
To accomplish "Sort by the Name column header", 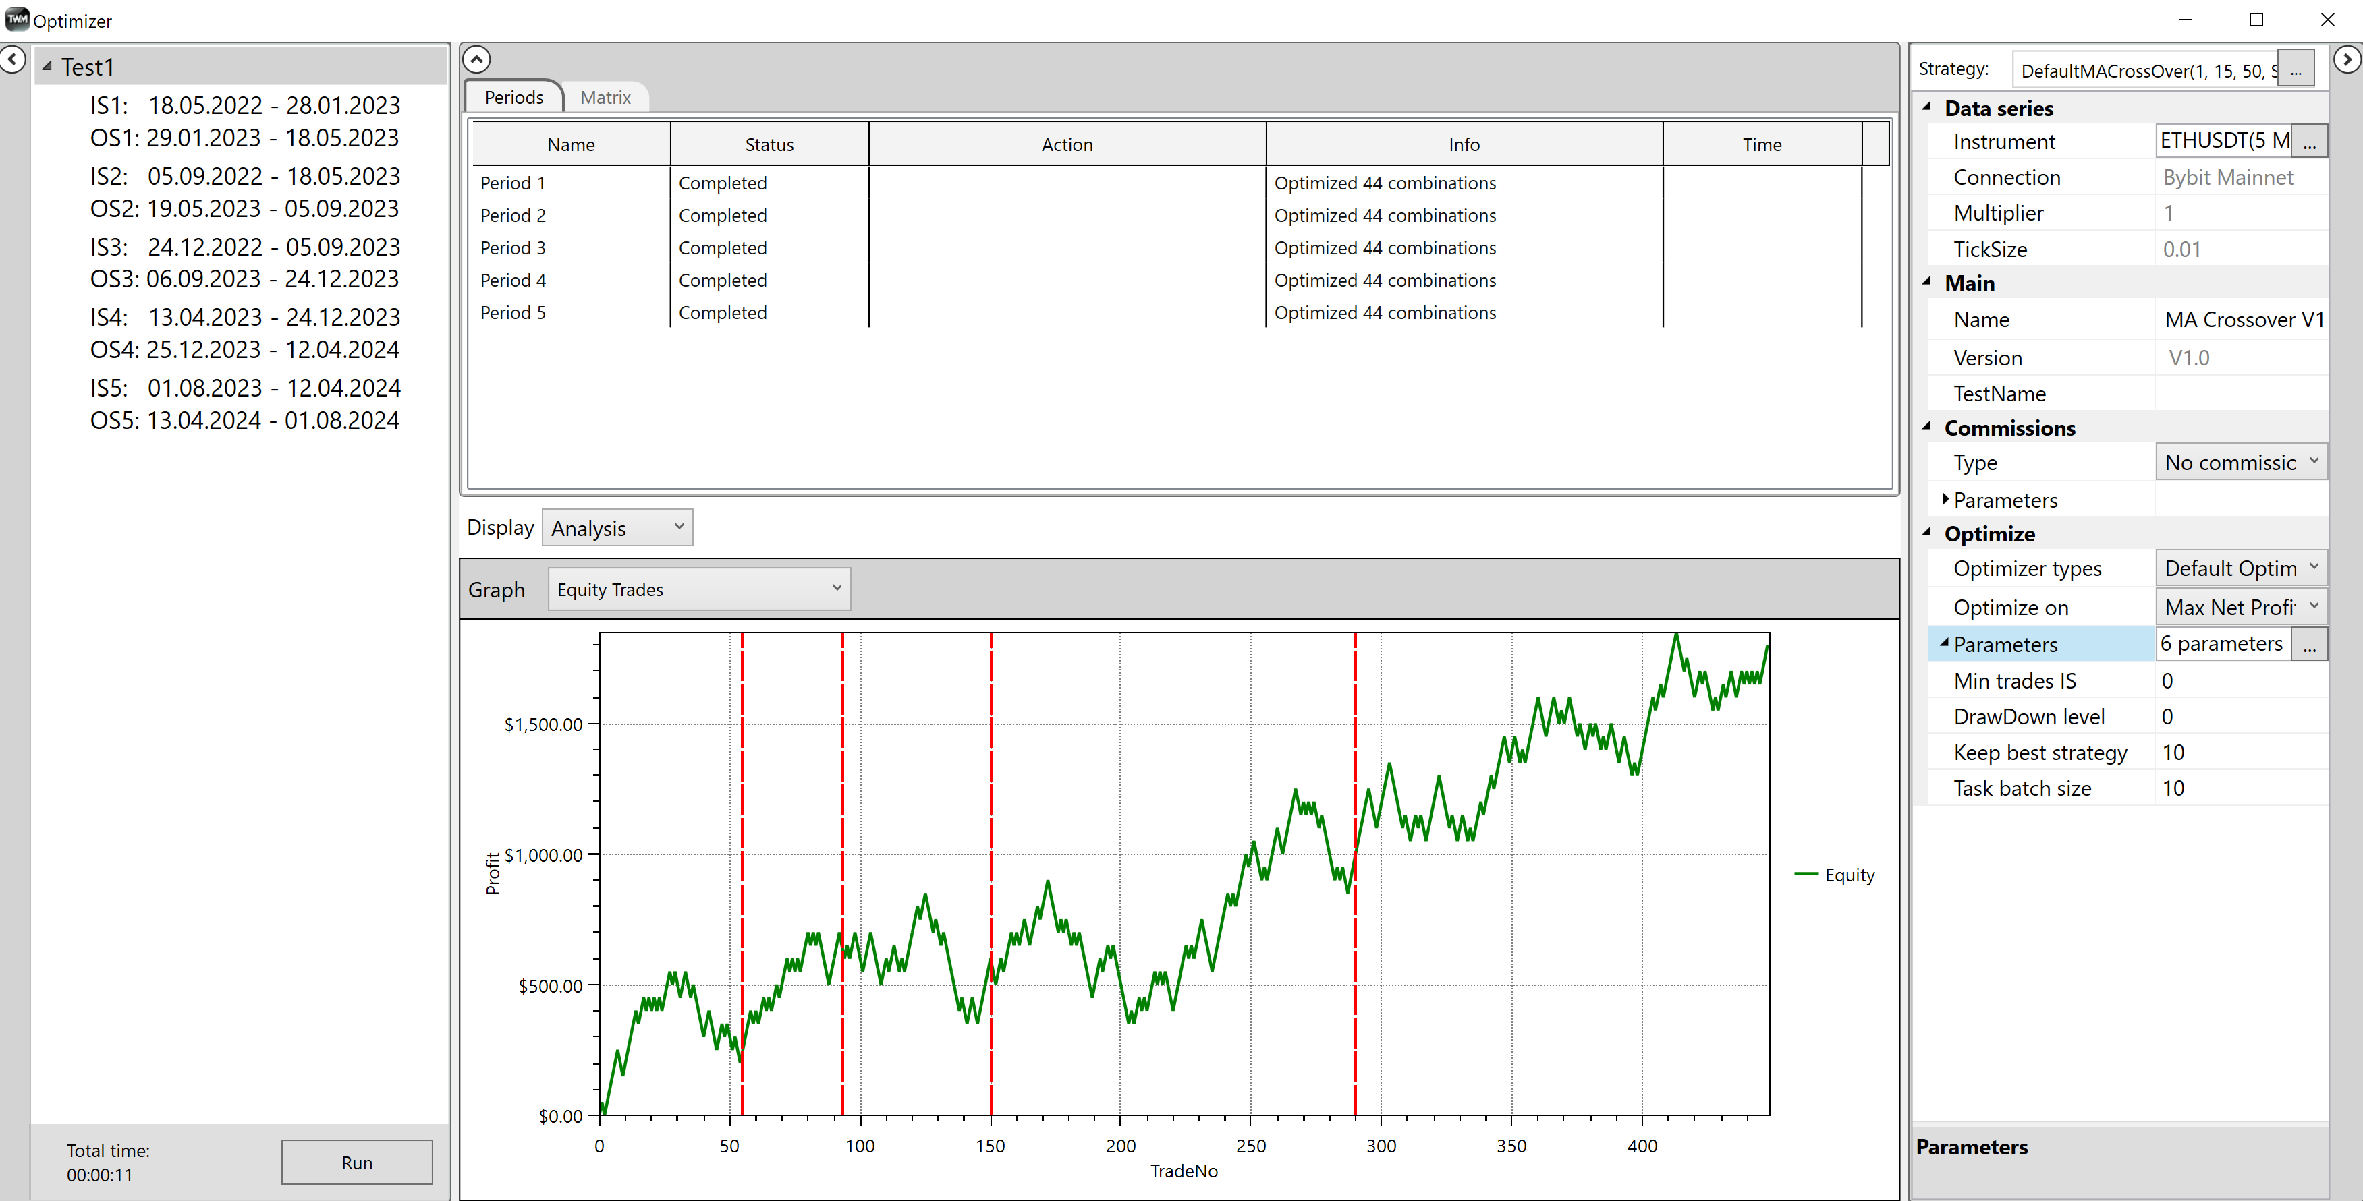I will pos(571,144).
